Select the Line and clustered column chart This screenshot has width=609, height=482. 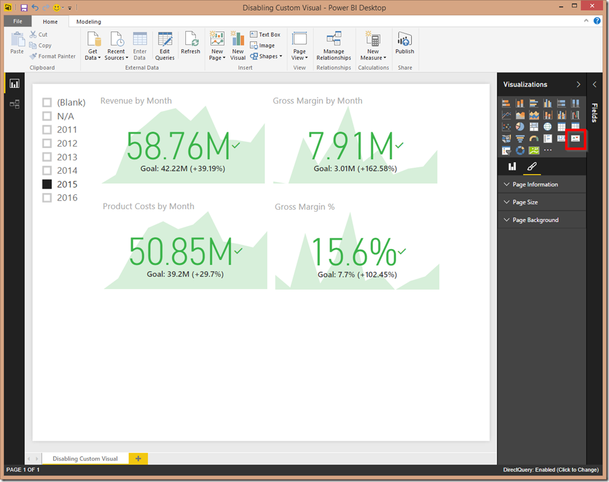coord(561,115)
